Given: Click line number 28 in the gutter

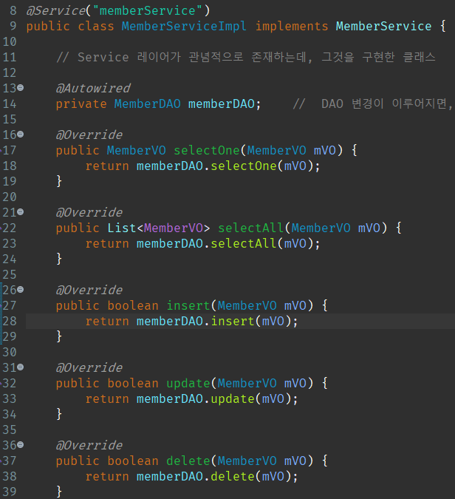Looking at the screenshot, I should tap(10, 321).
